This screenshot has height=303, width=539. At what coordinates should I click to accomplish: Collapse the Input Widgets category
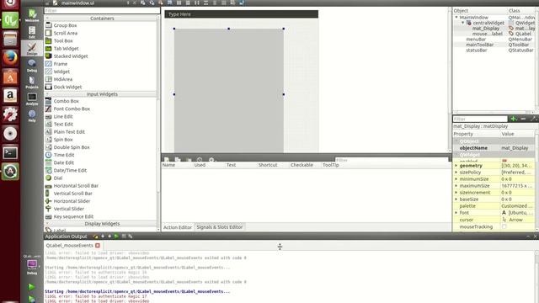click(47, 93)
